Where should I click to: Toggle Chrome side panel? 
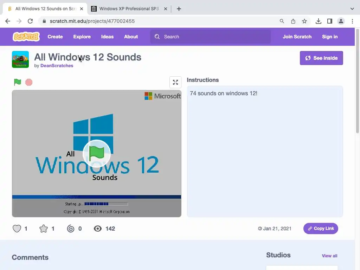pos(330,21)
